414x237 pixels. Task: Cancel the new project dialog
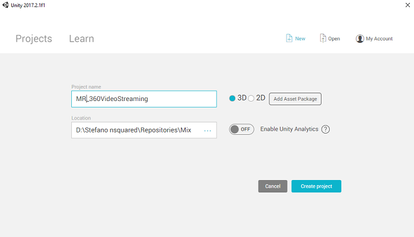(273, 187)
